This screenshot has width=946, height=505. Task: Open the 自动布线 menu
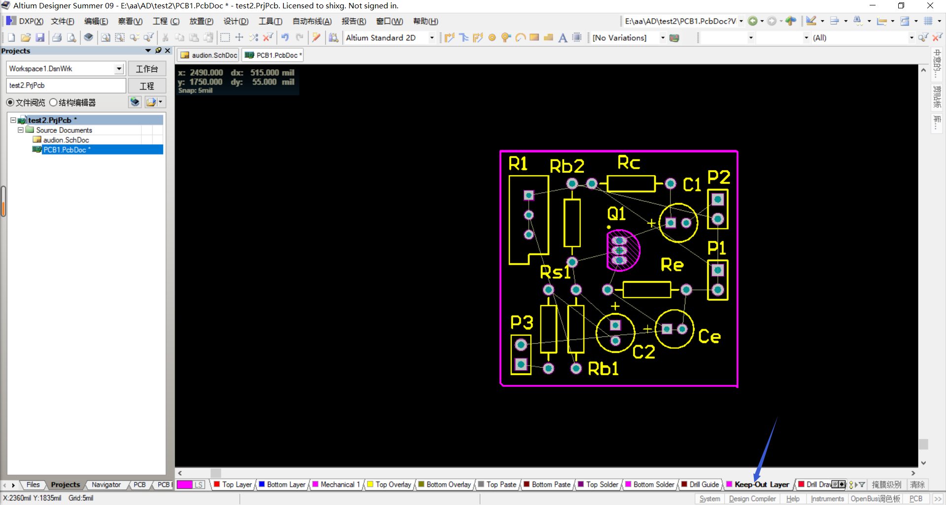click(x=311, y=21)
